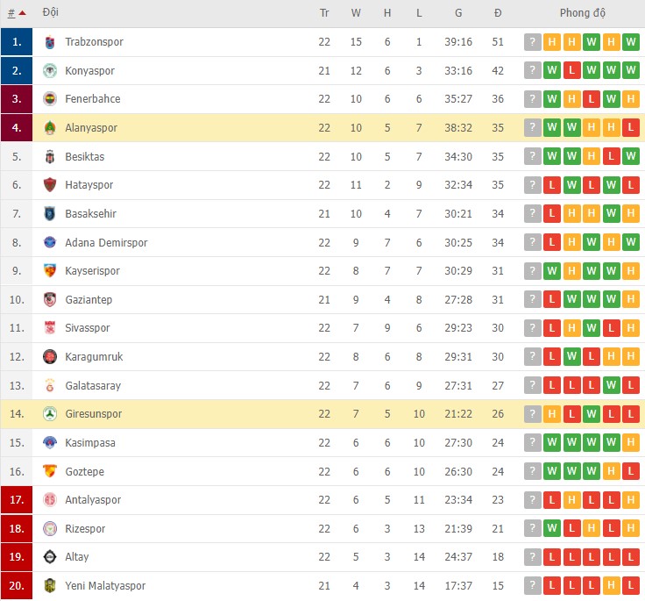
Task: Click Trabzonspor's gray question mark form box
Action: click(533, 42)
